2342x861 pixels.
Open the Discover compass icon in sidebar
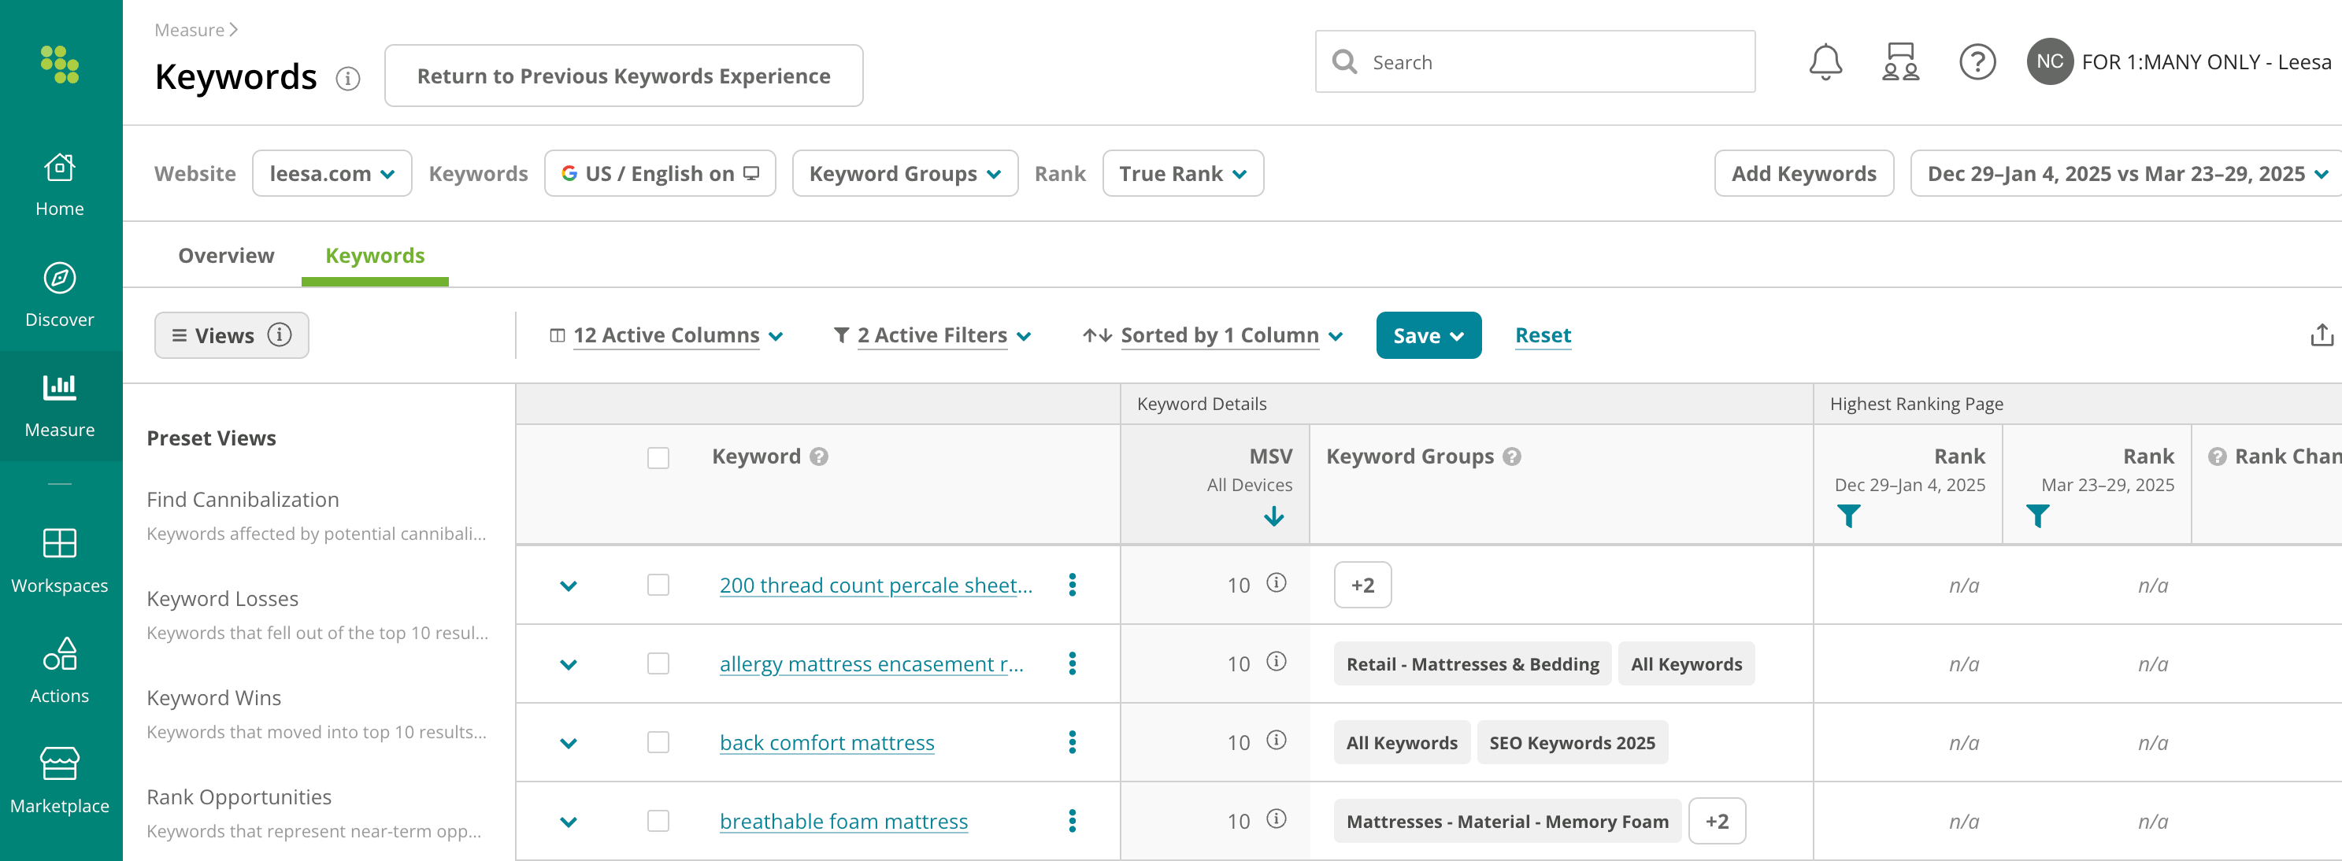click(x=59, y=278)
